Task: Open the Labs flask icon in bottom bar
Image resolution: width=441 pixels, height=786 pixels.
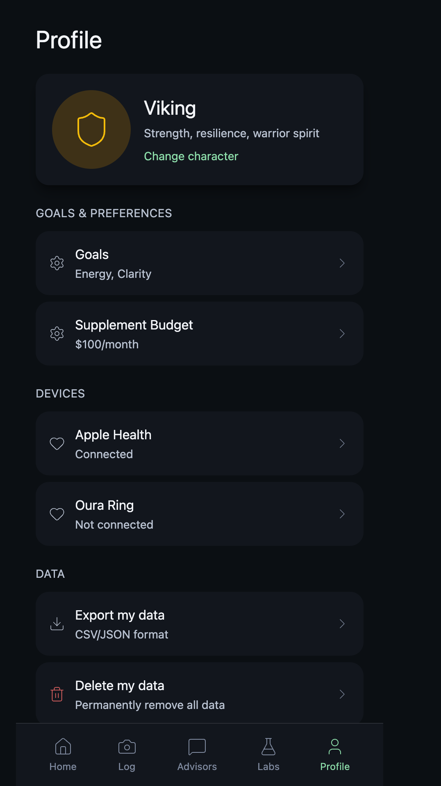Action: (x=268, y=747)
